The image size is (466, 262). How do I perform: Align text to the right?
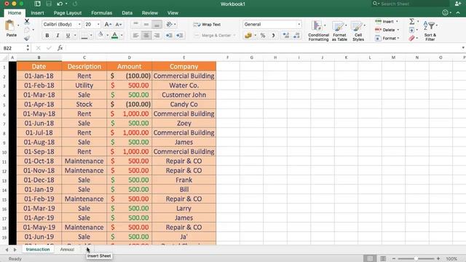(157, 36)
